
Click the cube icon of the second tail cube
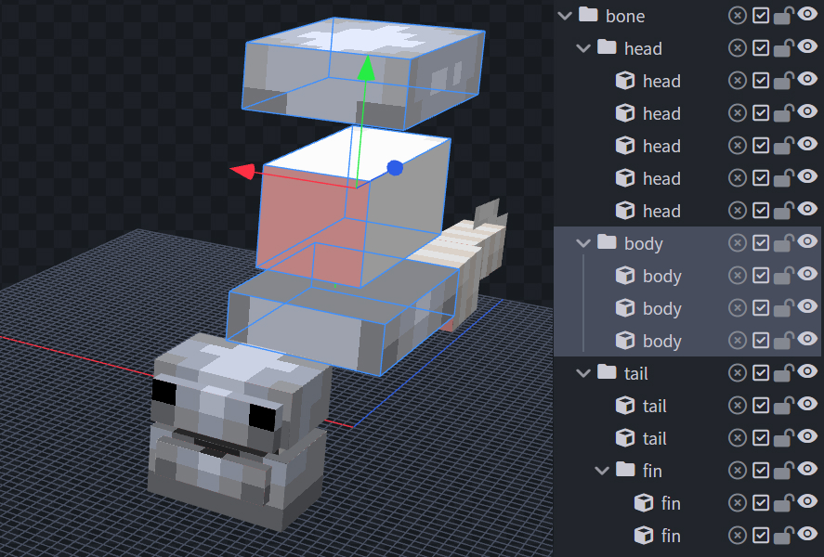(625, 438)
